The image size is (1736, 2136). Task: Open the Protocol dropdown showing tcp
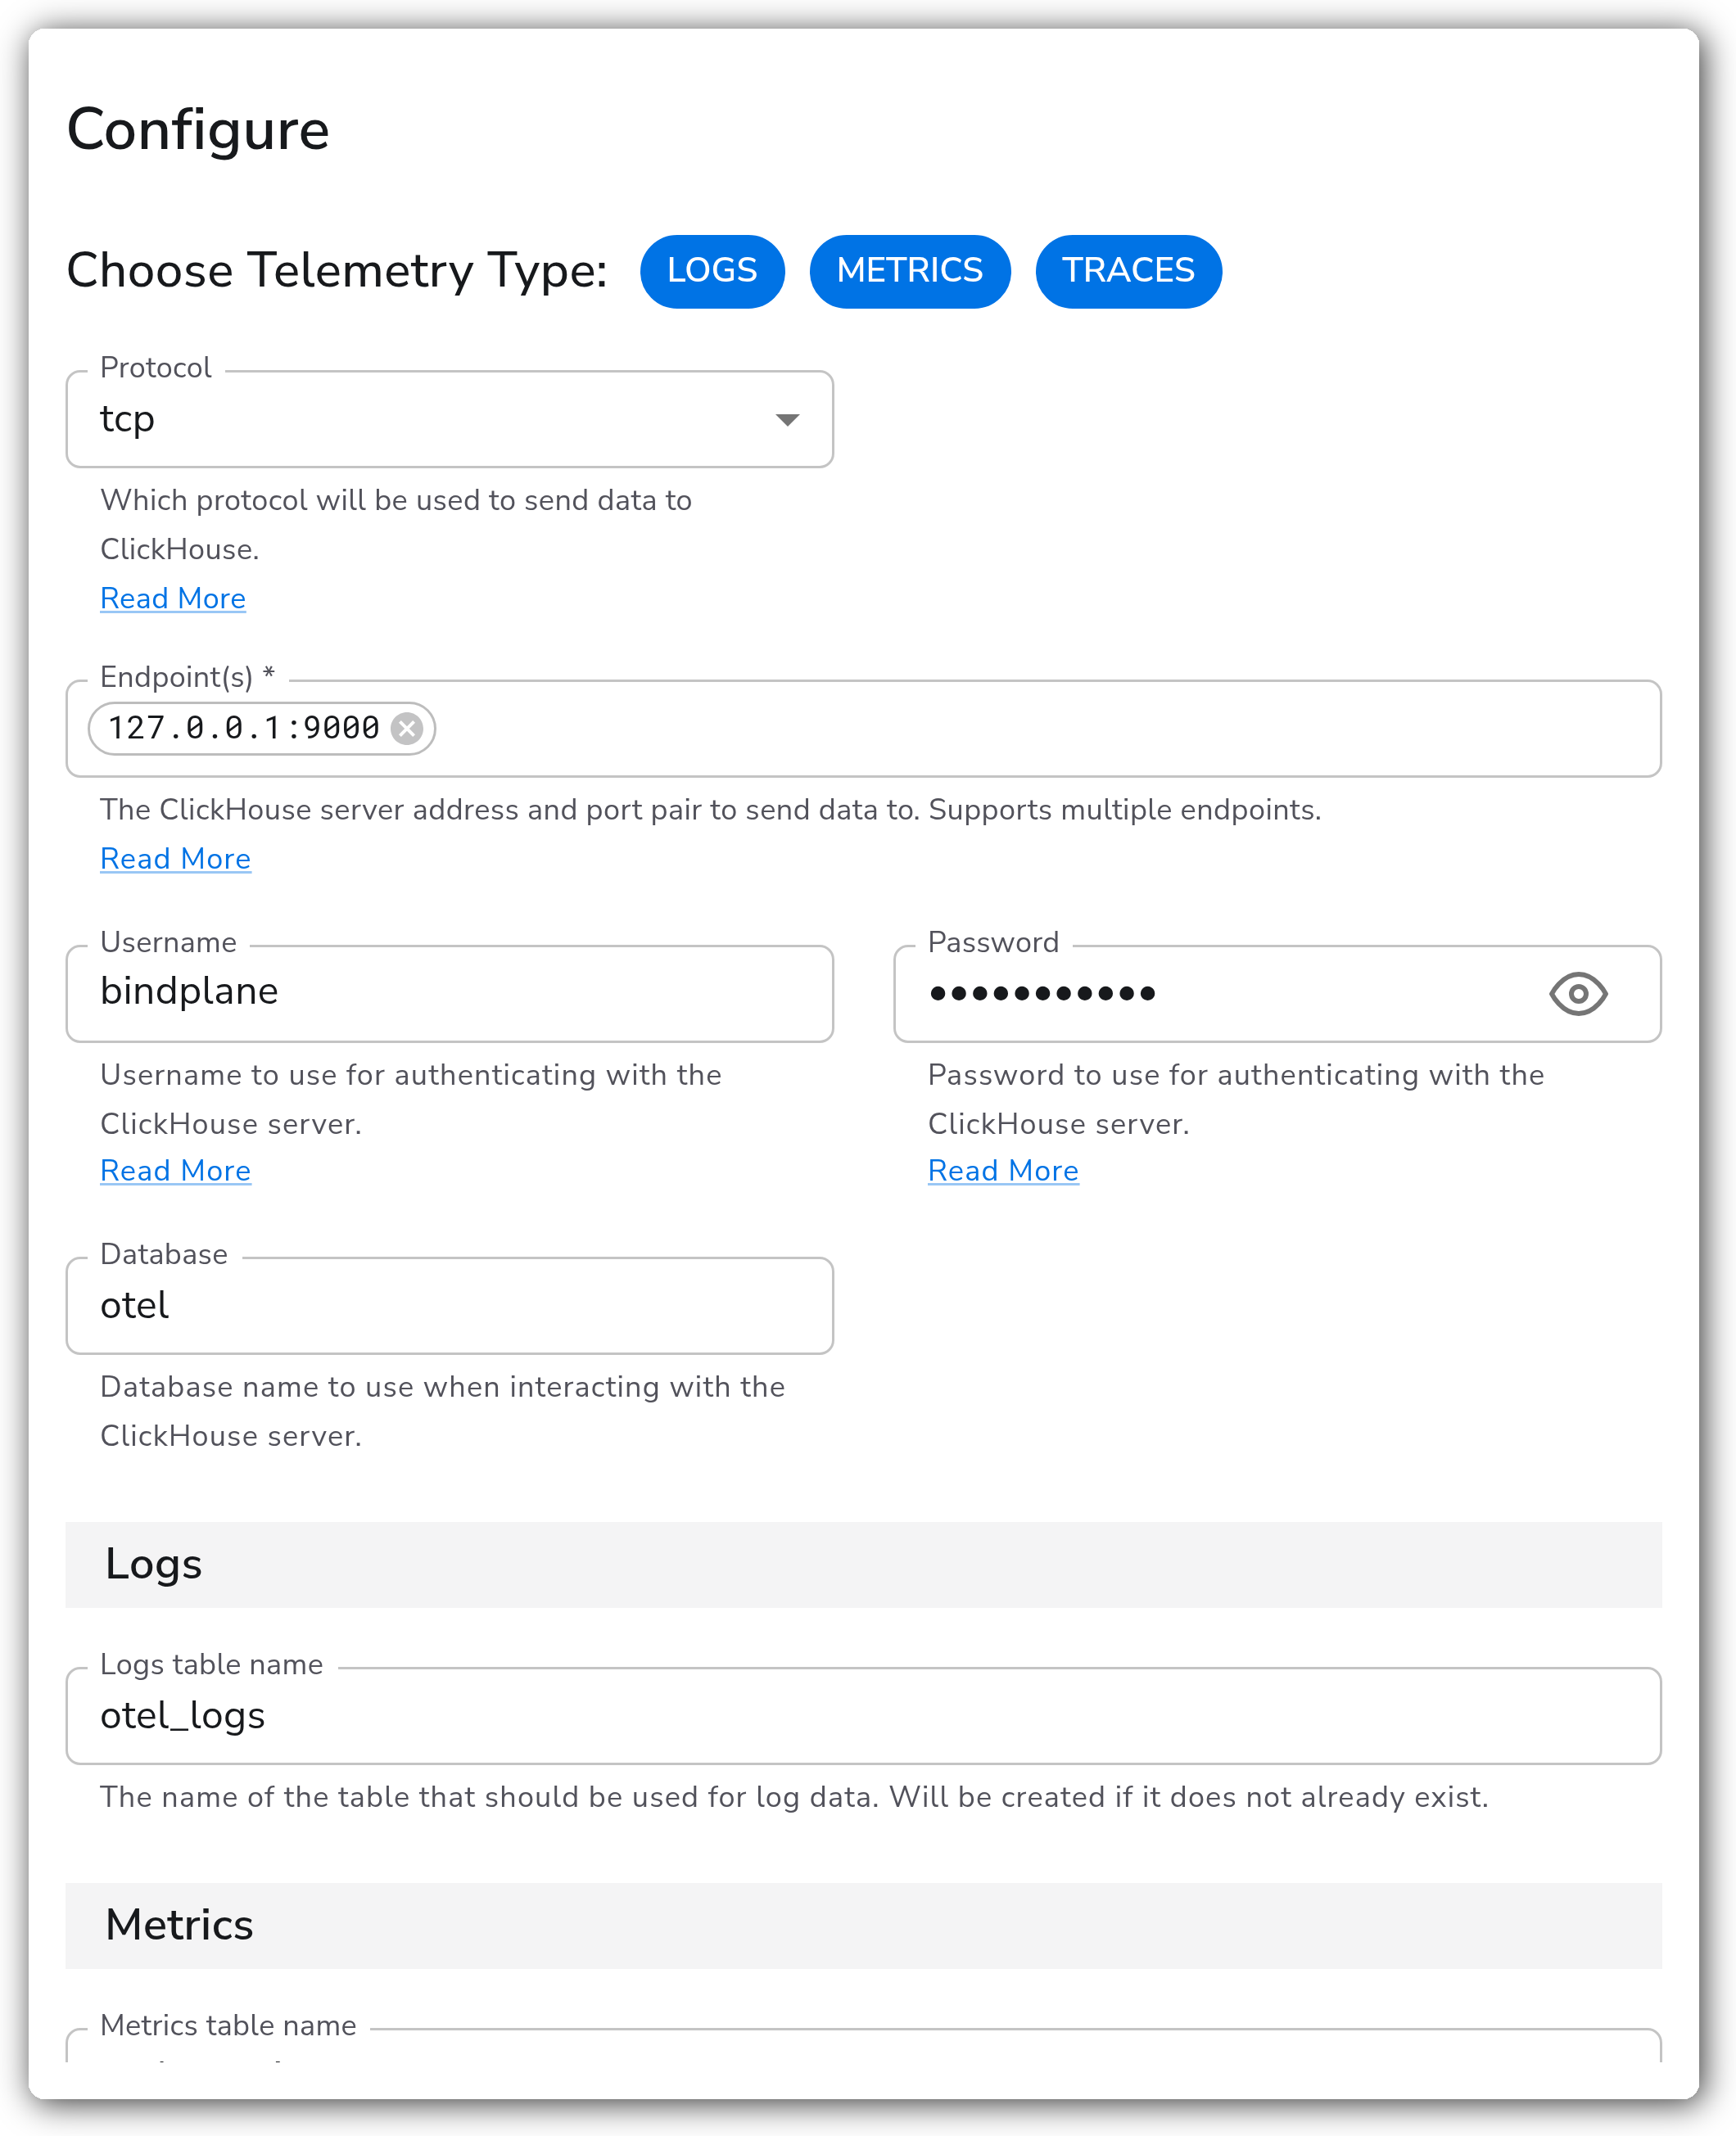(x=450, y=419)
